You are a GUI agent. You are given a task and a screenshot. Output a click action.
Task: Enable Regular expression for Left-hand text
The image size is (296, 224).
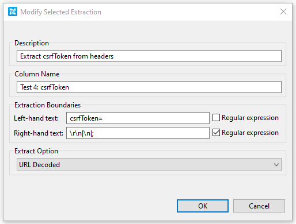point(216,118)
